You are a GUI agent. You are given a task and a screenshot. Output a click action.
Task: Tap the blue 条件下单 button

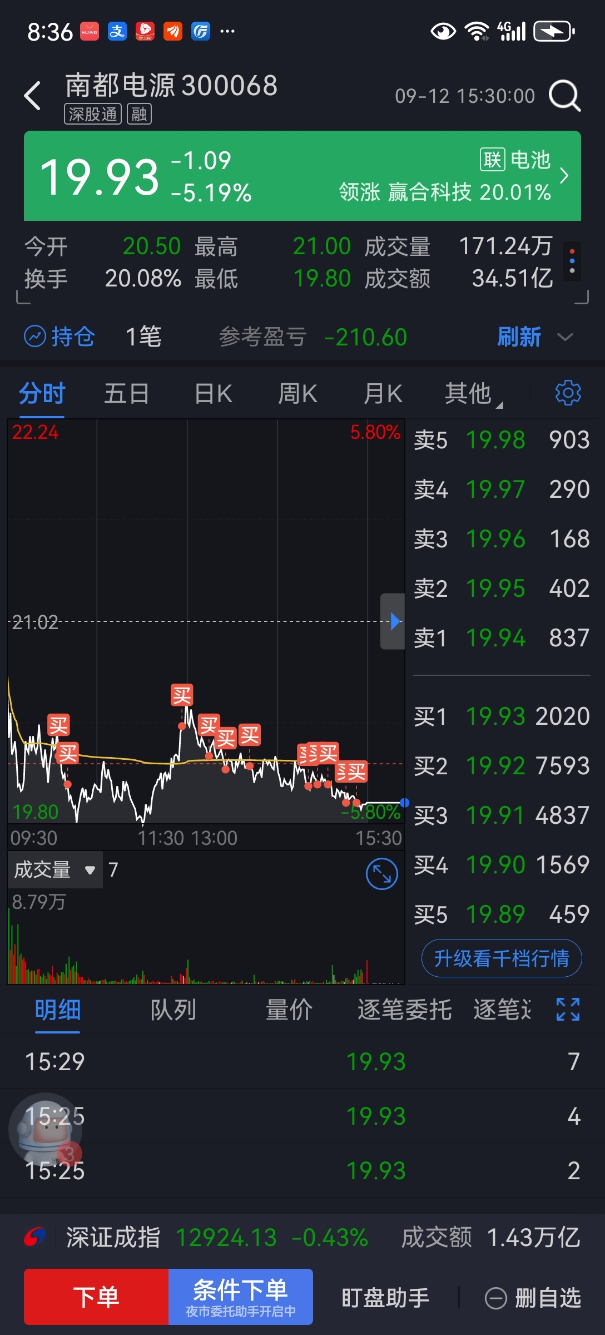[241, 1297]
